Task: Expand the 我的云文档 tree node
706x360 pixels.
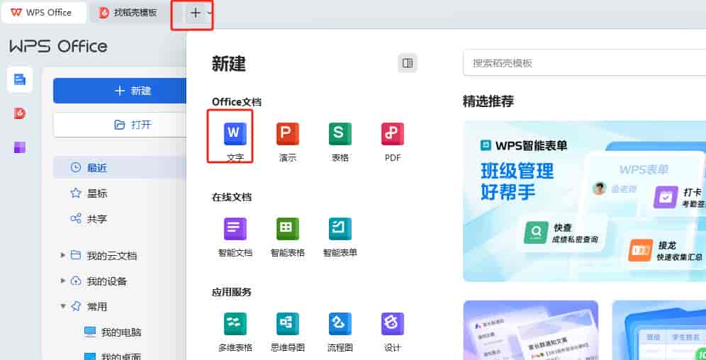Action: [x=62, y=255]
